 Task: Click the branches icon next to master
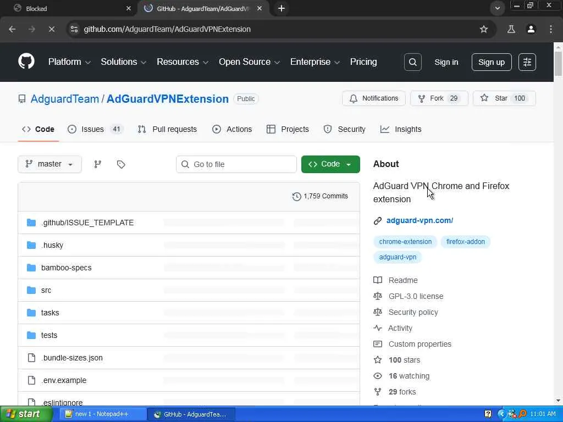point(98,164)
